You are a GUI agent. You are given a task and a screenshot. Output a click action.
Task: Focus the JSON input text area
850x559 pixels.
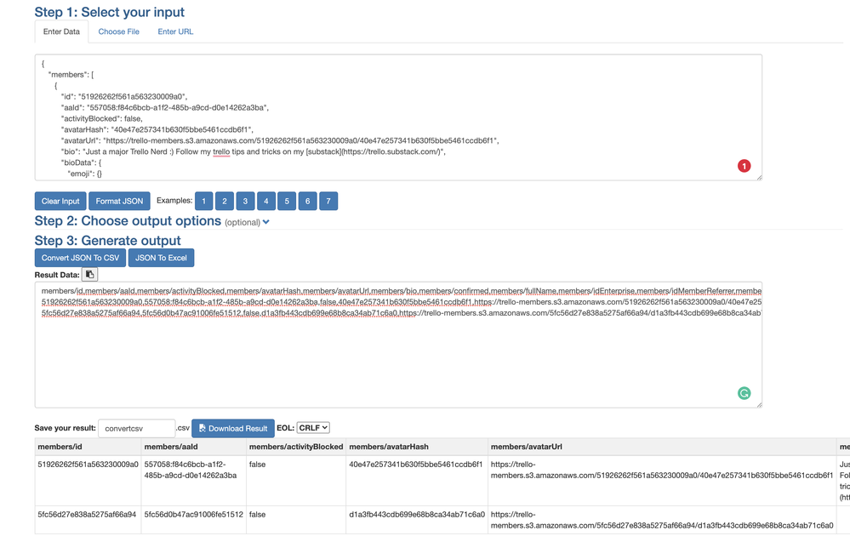click(398, 117)
